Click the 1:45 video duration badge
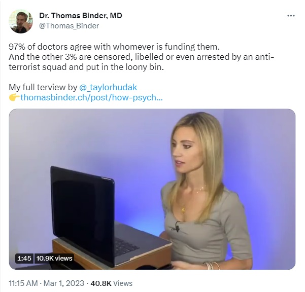 pyautogui.click(x=24, y=259)
